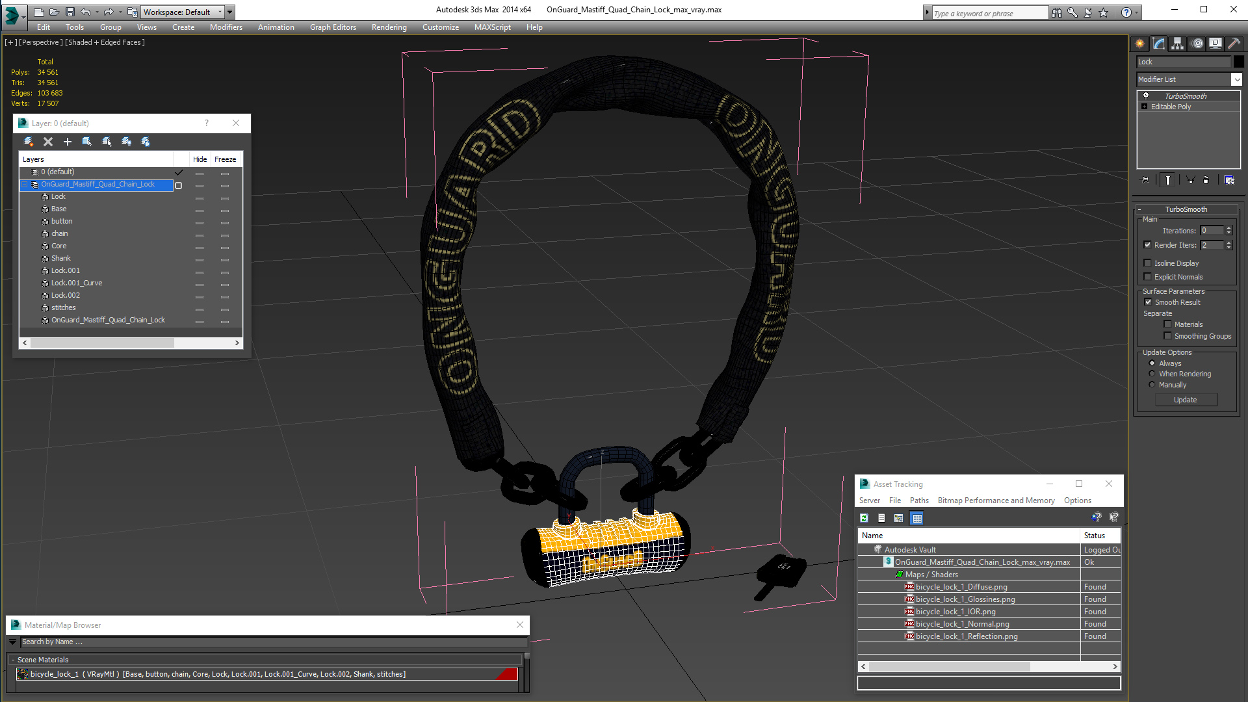The width and height of the screenshot is (1248, 702).
Task: Select Manually update radio button
Action: pyautogui.click(x=1152, y=385)
